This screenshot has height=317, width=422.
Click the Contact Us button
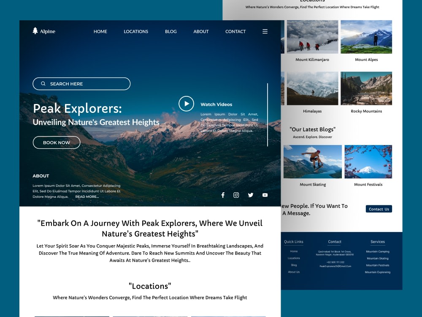tap(379, 209)
